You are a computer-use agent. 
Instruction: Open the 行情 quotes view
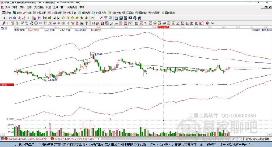pos(7,13)
